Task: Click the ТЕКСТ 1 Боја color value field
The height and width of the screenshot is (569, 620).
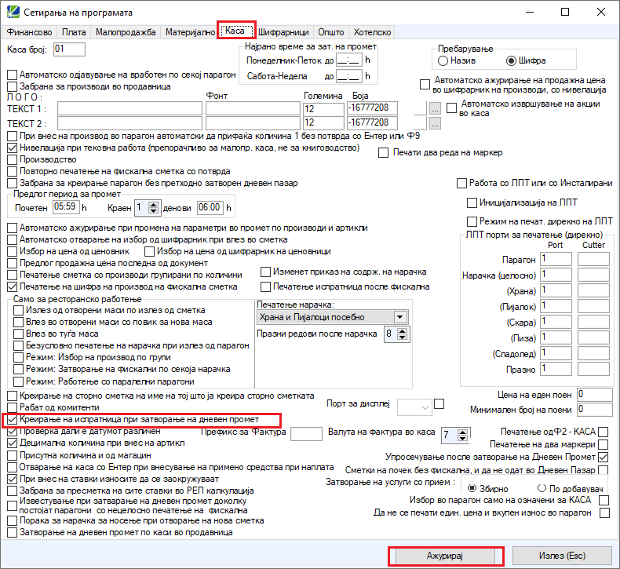Action: [372, 108]
